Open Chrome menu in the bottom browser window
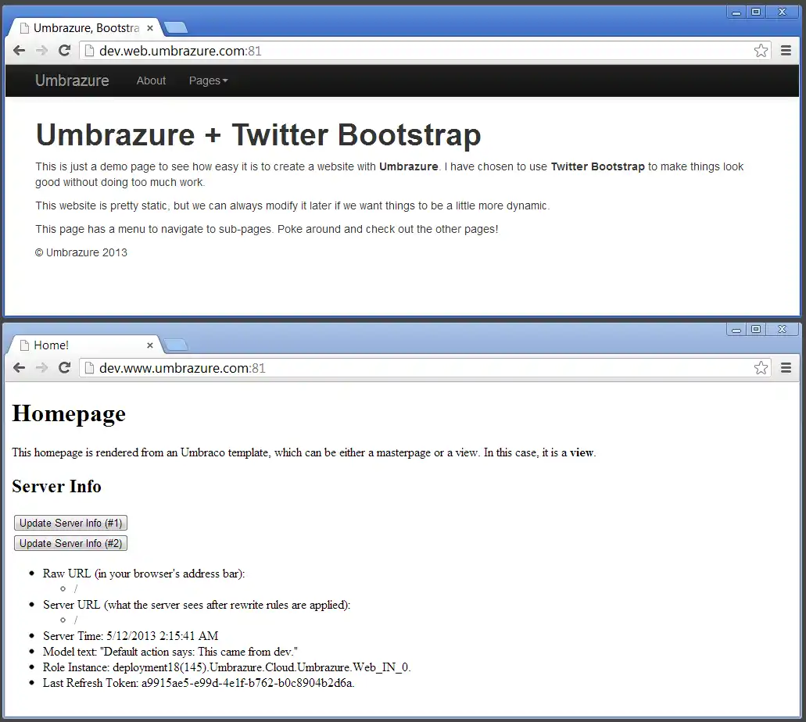The width and height of the screenshot is (806, 722). point(786,368)
